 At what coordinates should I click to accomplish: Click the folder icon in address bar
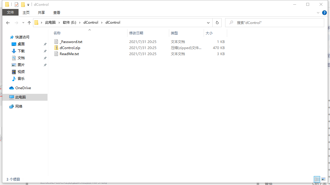point(37,23)
